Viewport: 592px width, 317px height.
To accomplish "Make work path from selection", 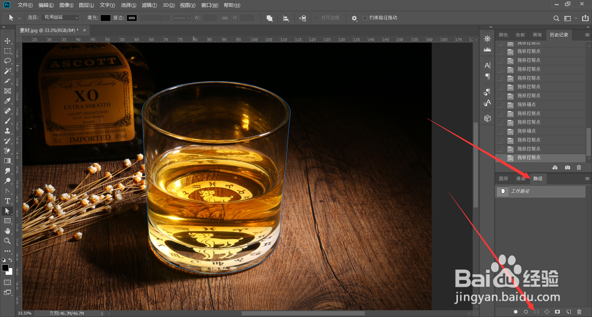I will [547, 312].
